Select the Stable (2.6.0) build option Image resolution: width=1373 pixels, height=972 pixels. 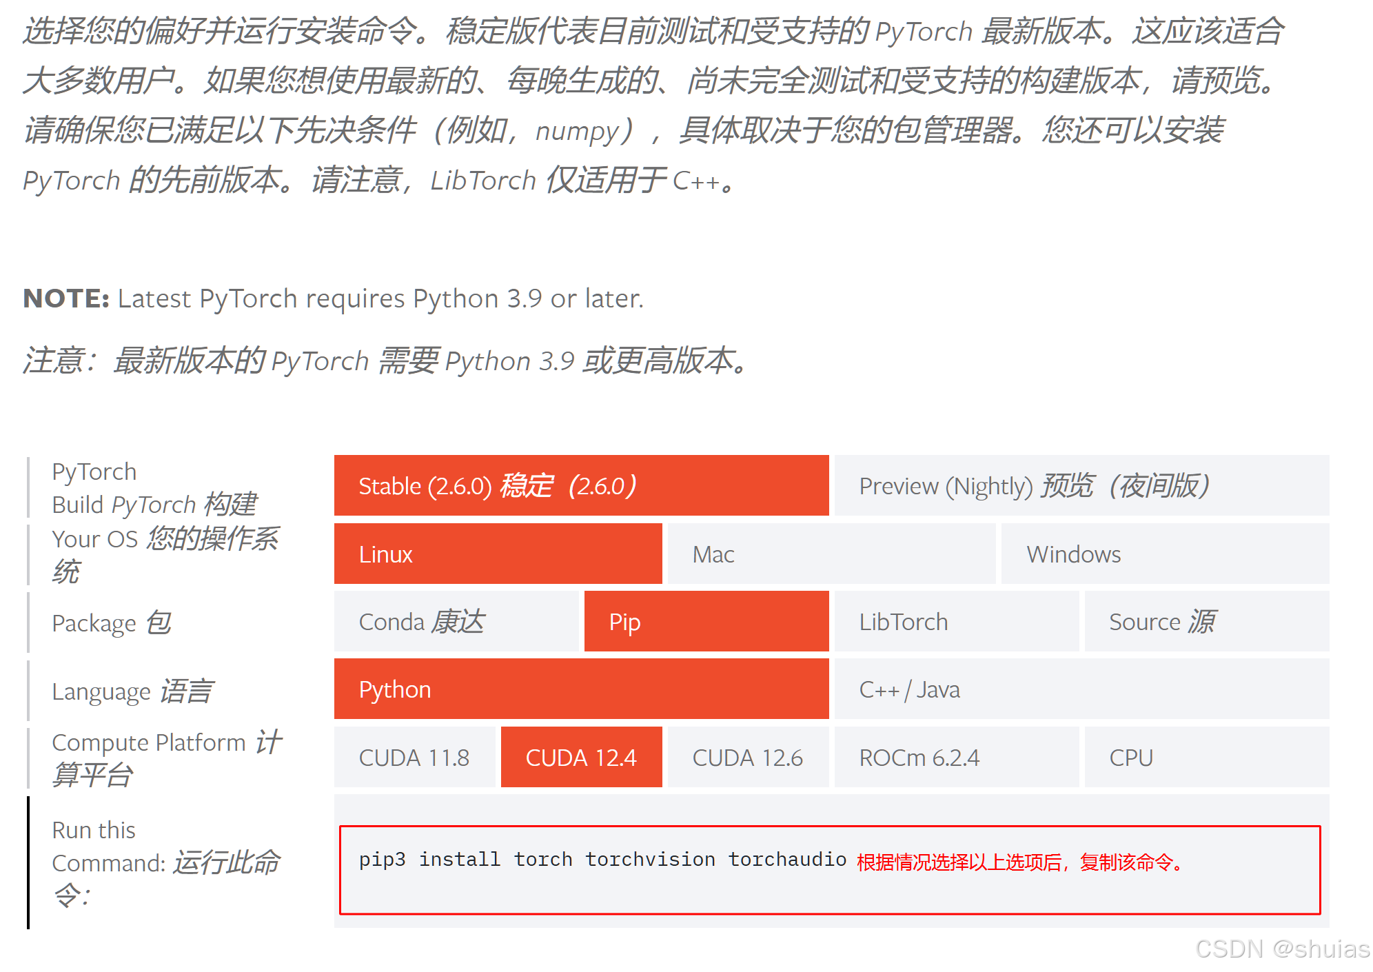tap(581, 485)
